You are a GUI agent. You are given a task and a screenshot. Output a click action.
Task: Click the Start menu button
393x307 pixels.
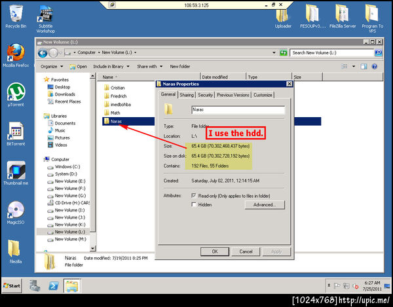tap(12, 285)
